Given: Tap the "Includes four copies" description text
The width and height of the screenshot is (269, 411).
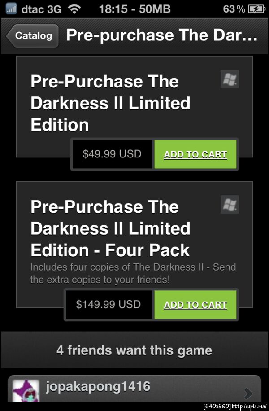Looking at the screenshot, I should (x=133, y=273).
